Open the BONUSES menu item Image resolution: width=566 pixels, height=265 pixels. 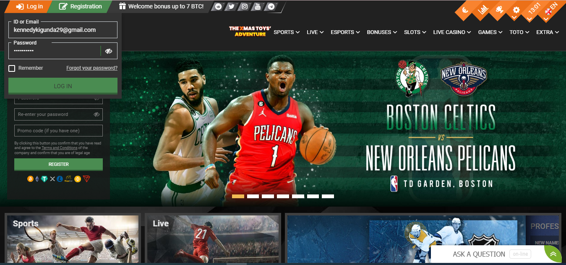381,32
